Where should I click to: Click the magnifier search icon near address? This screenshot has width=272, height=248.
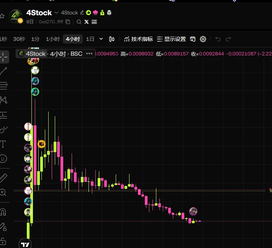point(79,22)
